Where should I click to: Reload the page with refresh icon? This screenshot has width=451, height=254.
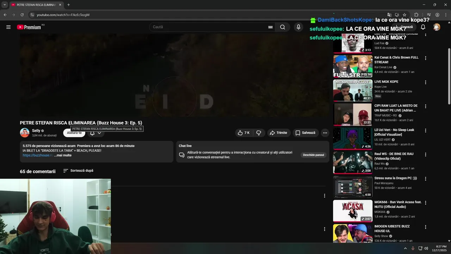tap(22, 15)
